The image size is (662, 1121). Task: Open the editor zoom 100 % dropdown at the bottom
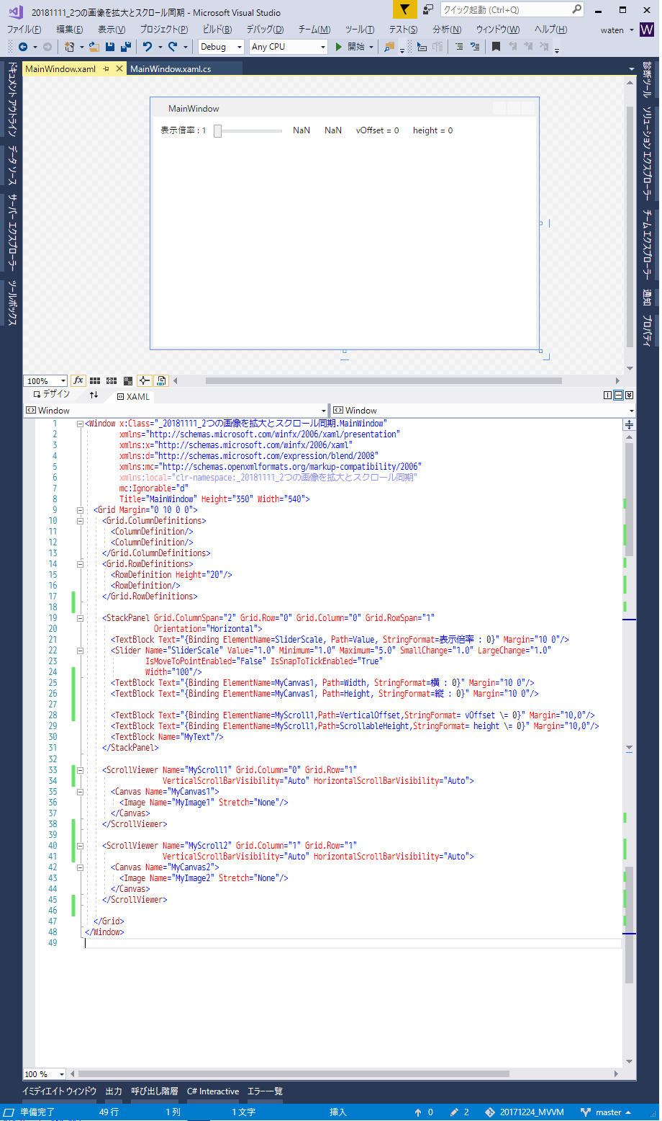pos(45,1073)
